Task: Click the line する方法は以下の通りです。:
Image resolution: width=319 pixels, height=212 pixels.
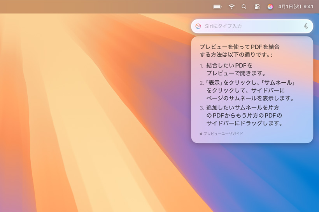Action: 236,55
